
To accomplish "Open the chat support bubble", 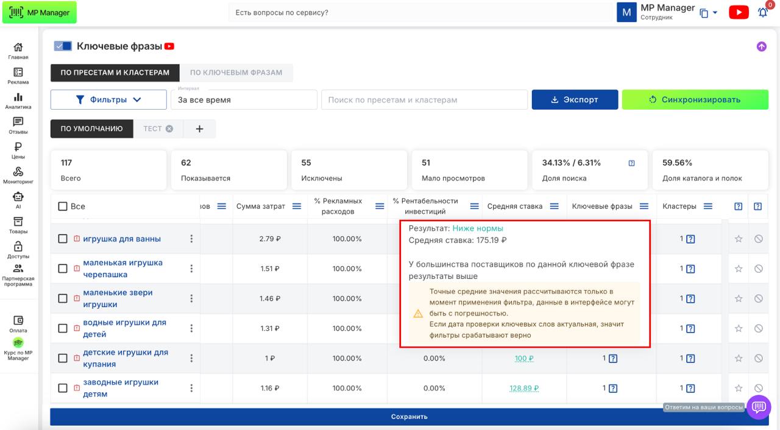I will point(759,407).
